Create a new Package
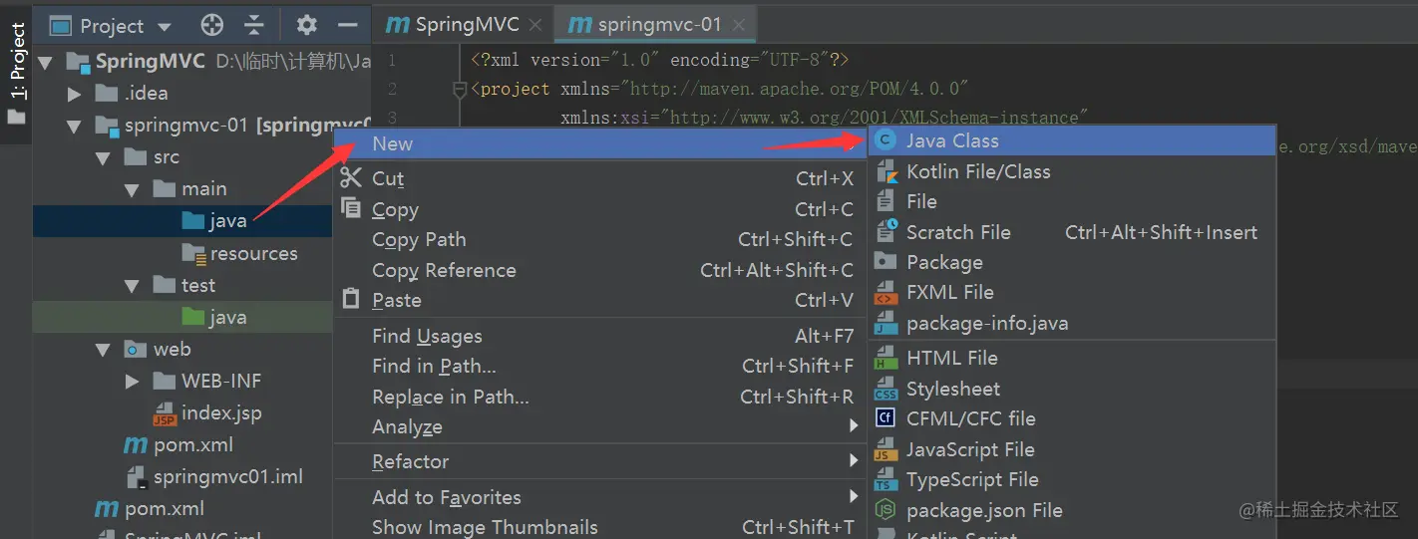The image size is (1418, 539). point(1072,262)
